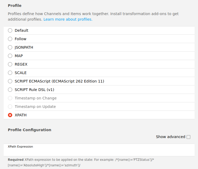
Task: Pick the MAP profile radio button
Action: click(x=10, y=56)
